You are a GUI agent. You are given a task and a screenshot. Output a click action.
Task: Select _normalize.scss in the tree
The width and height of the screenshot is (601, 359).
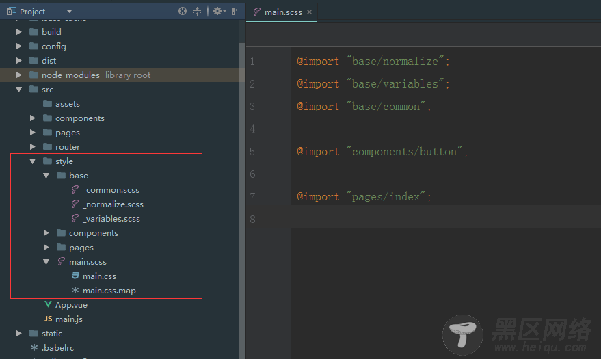click(x=113, y=204)
